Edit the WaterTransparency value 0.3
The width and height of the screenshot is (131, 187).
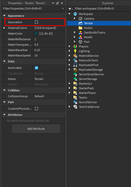point(49,45)
